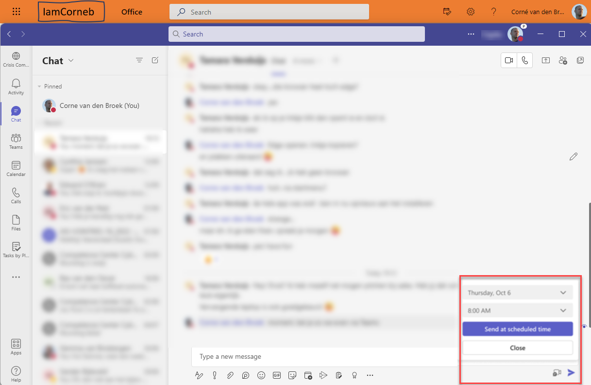Go back using the Teams back arrow
This screenshot has height=385, width=591.
(x=9, y=34)
